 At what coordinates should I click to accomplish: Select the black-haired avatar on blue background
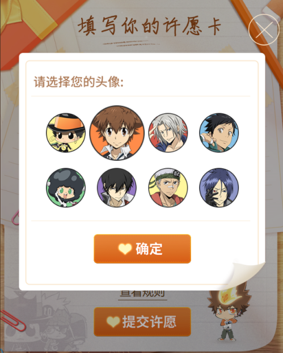tap(219, 133)
